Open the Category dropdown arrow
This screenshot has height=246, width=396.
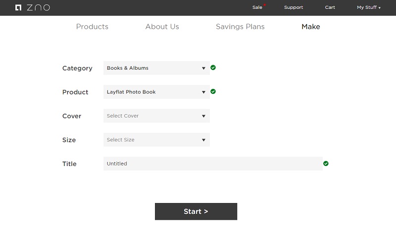(x=203, y=68)
